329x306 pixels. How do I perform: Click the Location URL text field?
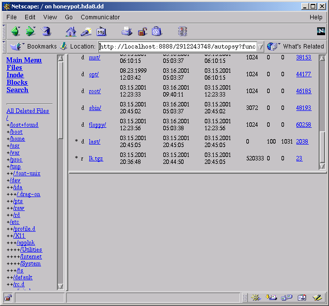177,47
